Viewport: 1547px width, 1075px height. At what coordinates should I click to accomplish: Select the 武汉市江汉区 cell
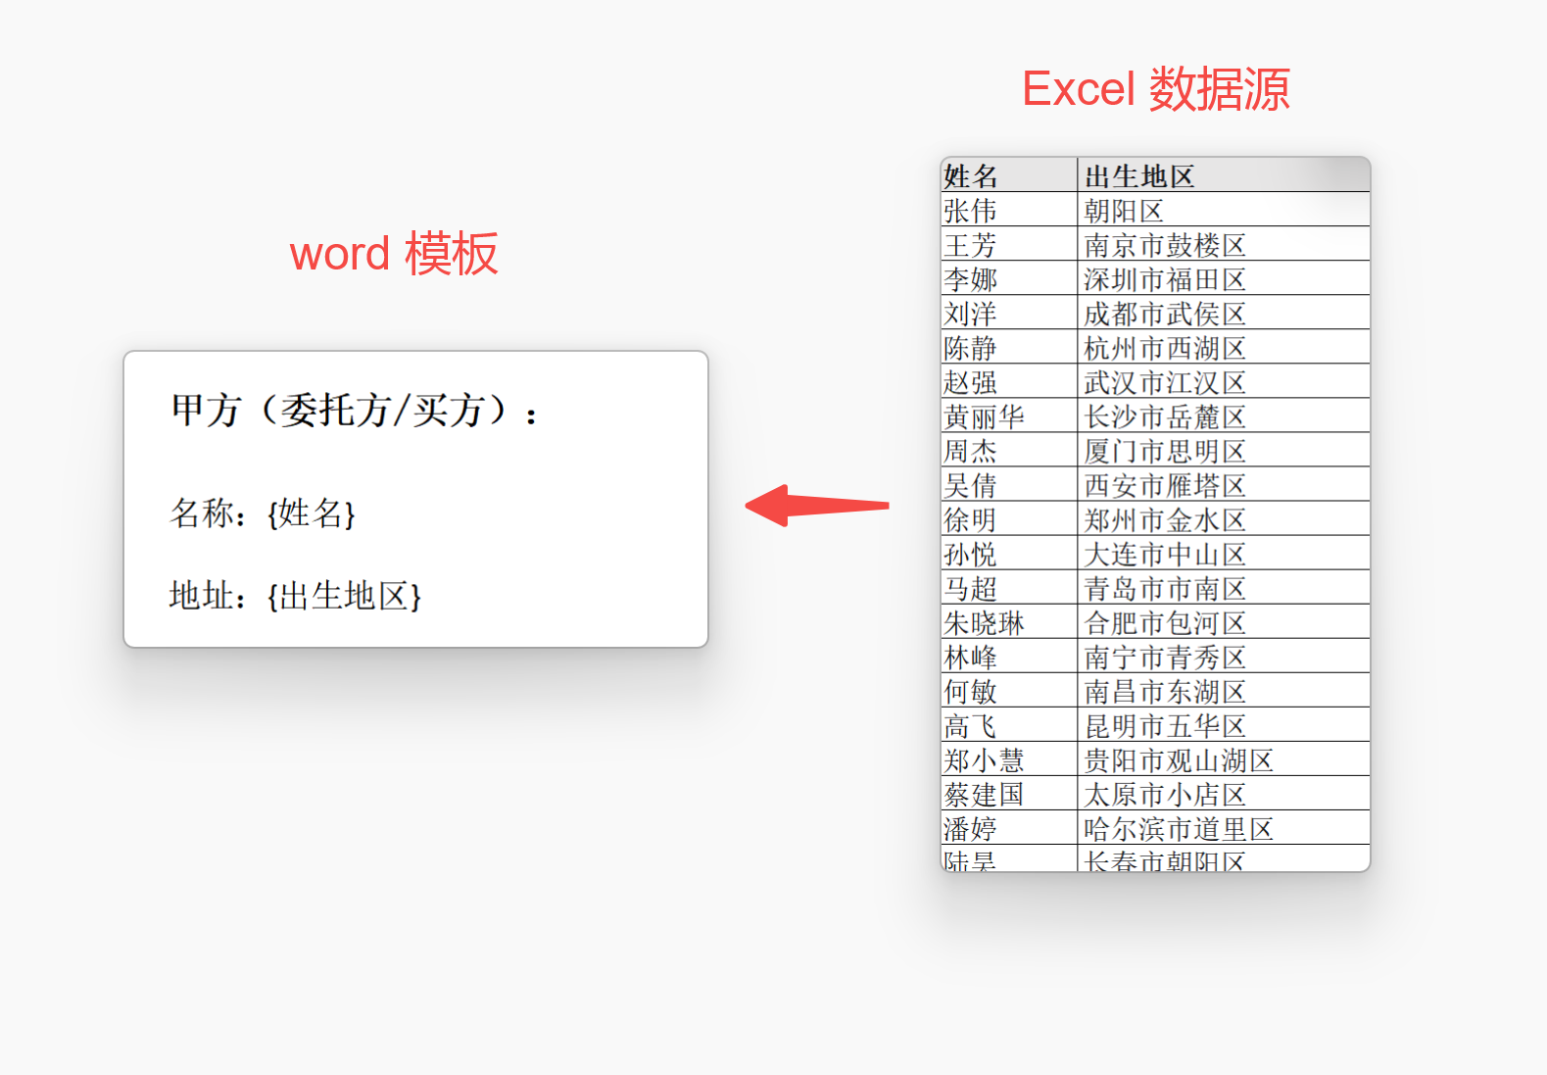tap(1222, 382)
